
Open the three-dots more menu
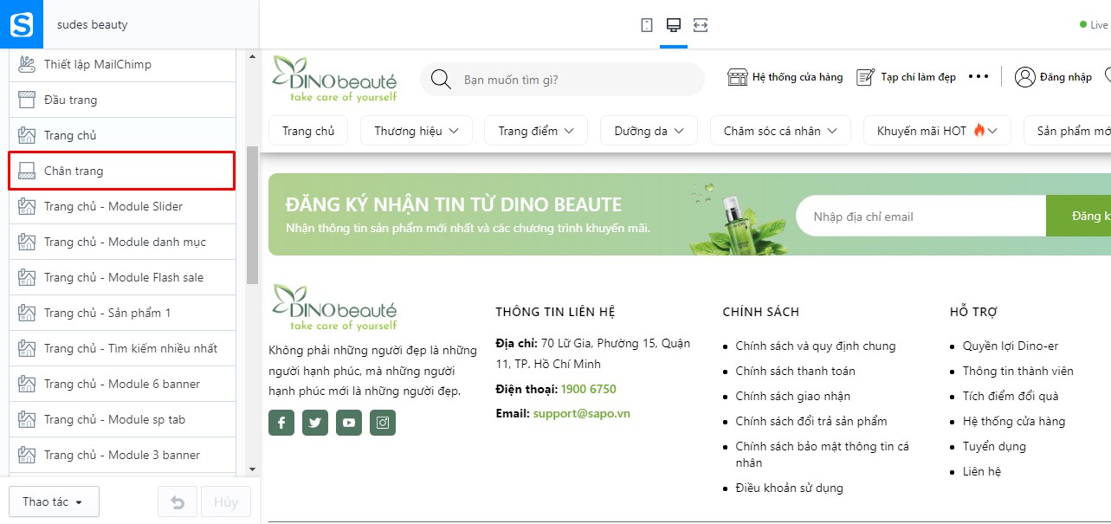pyautogui.click(x=979, y=77)
